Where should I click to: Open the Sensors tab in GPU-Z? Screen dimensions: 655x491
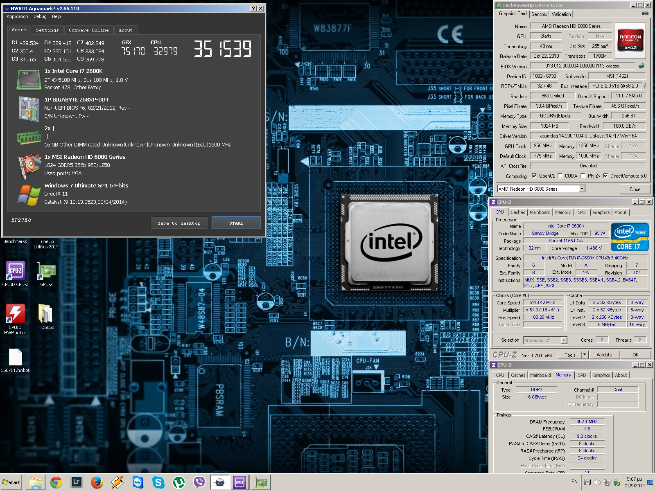point(539,14)
